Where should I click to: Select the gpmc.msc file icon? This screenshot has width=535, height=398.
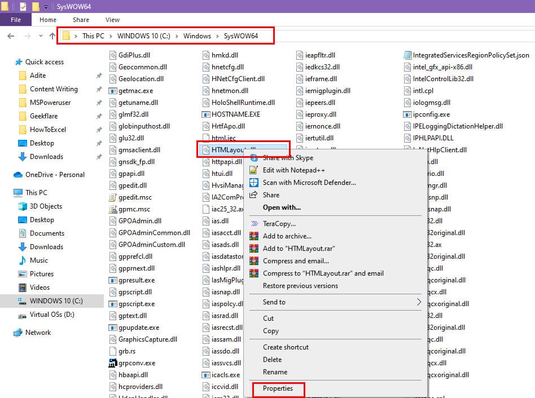tap(113, 209)
